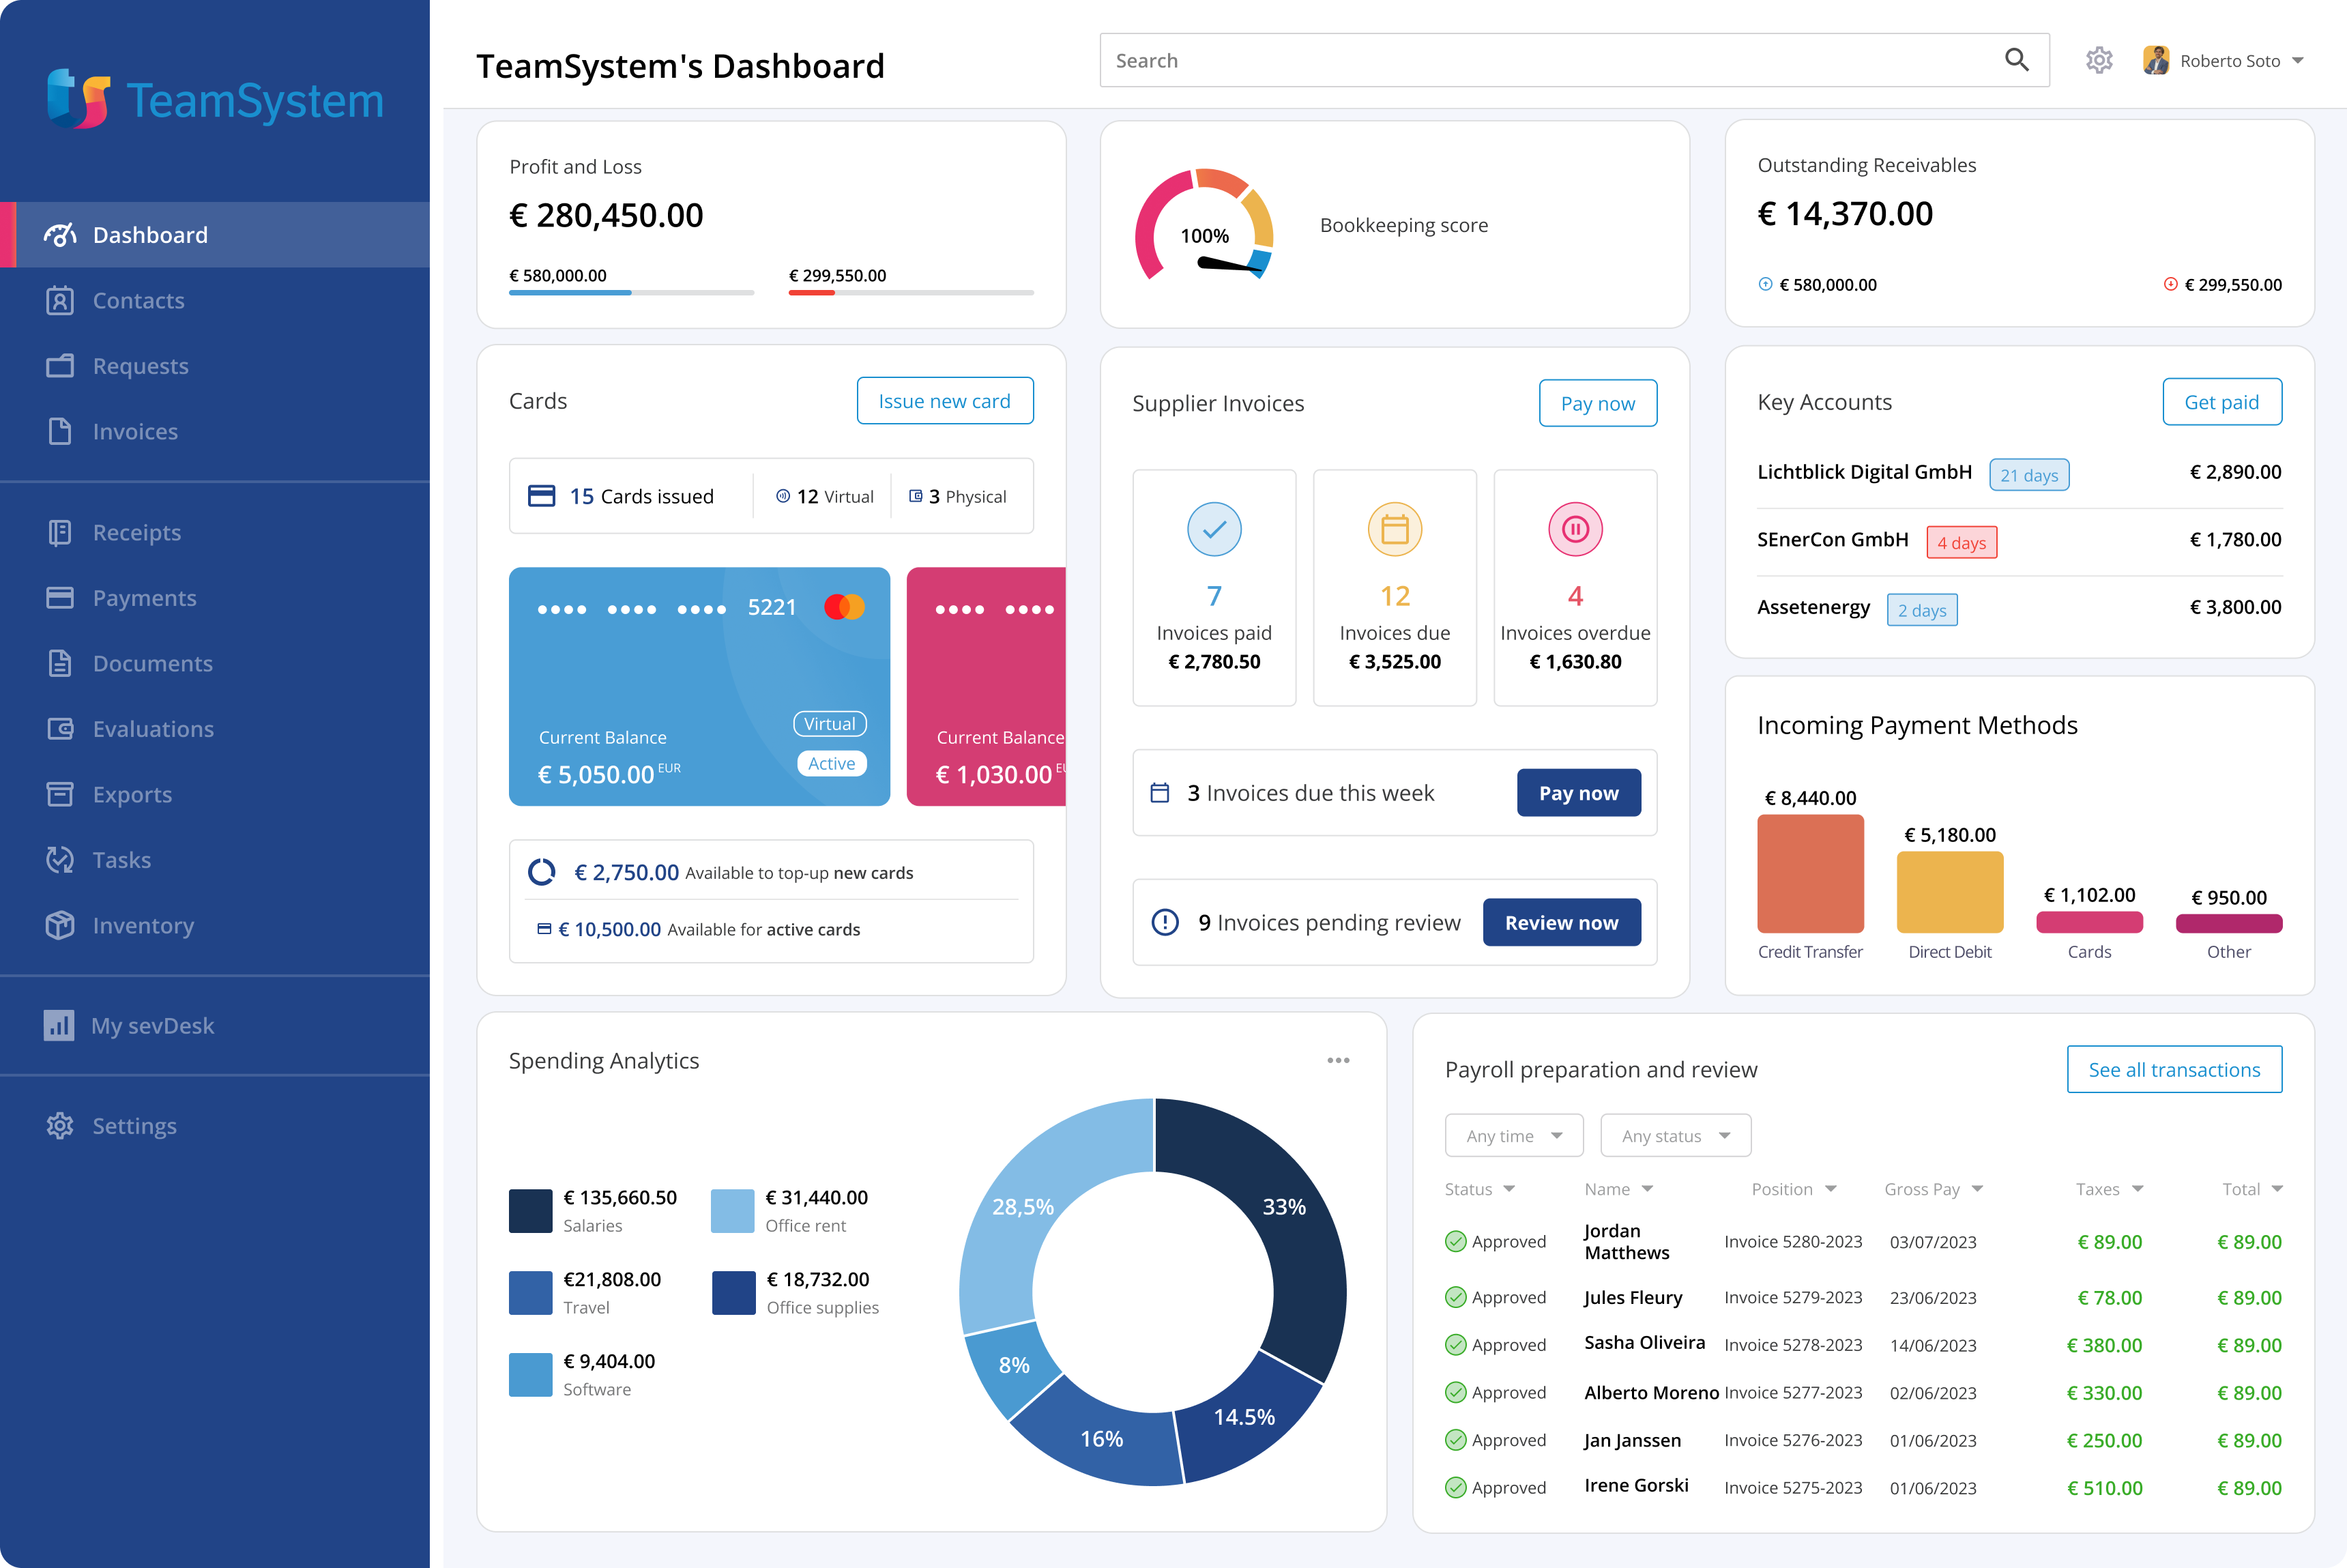Click the Active badge on blue card
Image resolution: width=2347 pixels, height=1568 pixels.
[x=831, y=764]
